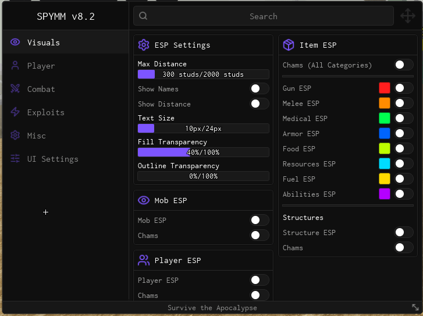
Task: Click the move arrows icon beside search
Action: tap(408, 16)
